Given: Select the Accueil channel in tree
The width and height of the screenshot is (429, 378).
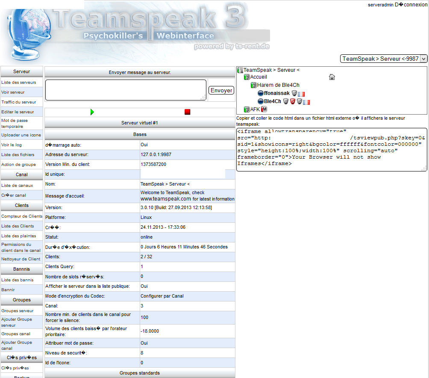Looking at the screenshot, I should (259, 77).
